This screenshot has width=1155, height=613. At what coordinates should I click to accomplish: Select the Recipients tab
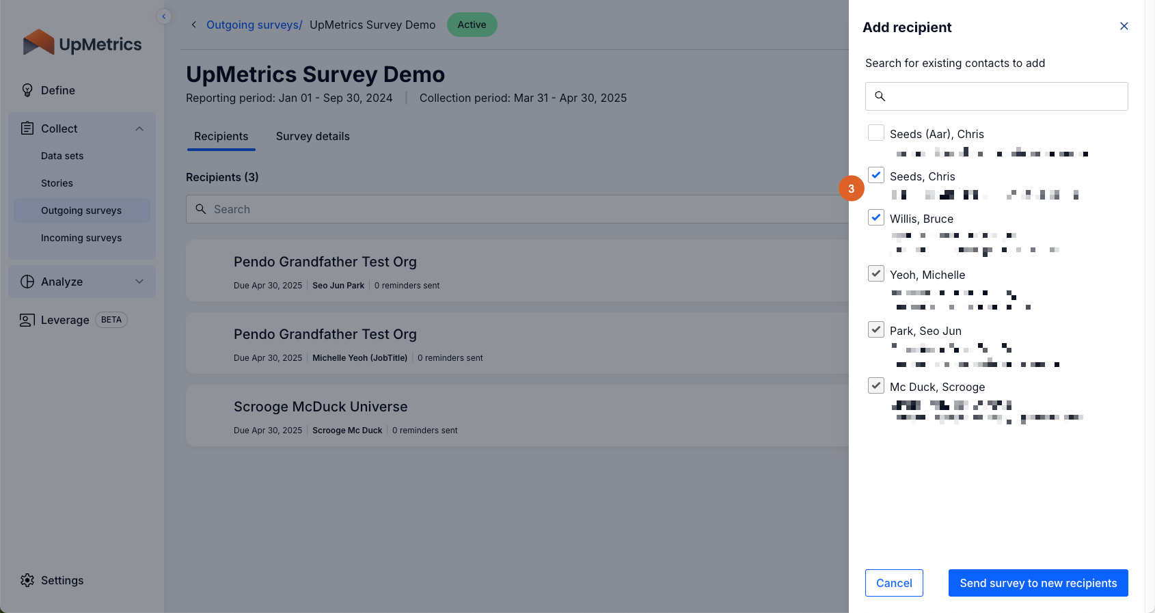[x=221, y=136]
